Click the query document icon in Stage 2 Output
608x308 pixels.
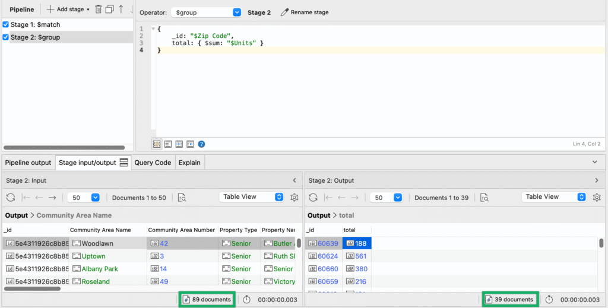point(484,198)
